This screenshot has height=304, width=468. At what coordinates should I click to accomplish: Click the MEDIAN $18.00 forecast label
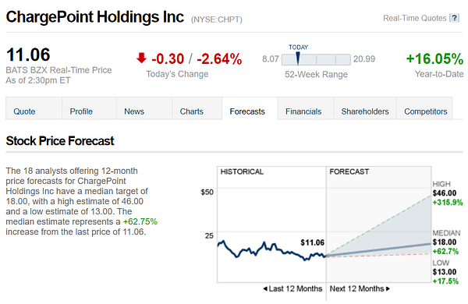446,242
